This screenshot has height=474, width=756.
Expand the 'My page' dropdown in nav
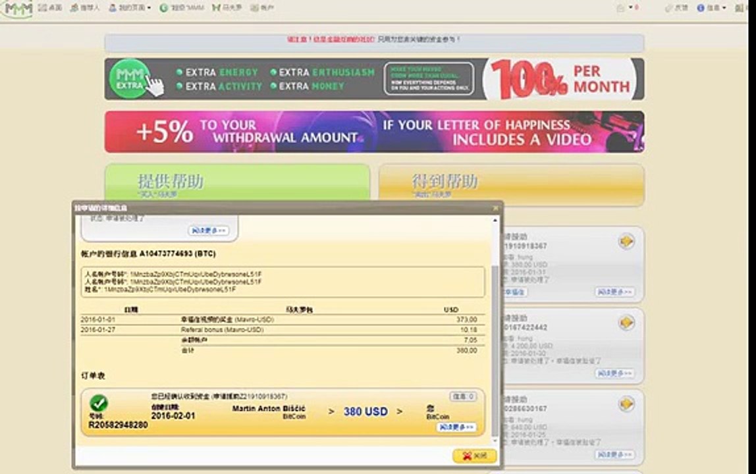pos(129,8)
